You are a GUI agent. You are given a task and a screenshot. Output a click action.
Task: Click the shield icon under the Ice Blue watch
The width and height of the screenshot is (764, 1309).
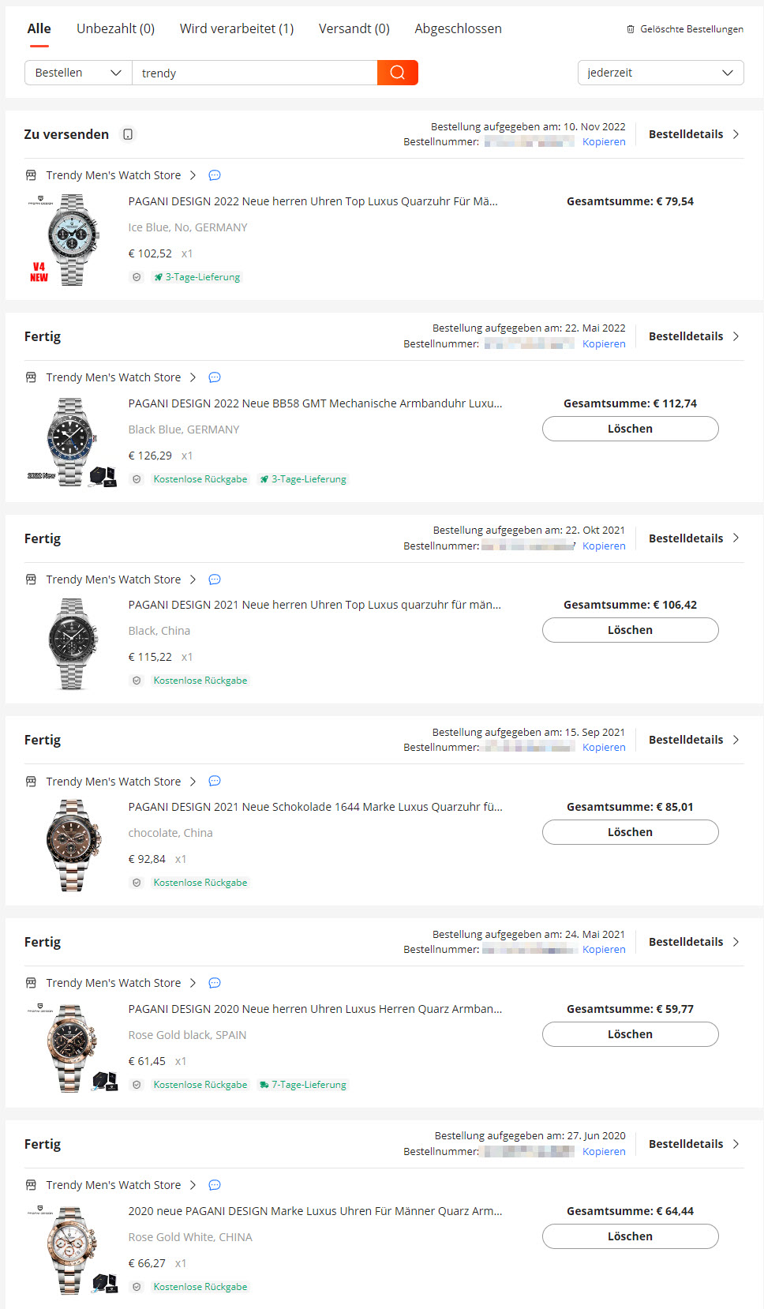pyautogui.click(x=137, y=277)
